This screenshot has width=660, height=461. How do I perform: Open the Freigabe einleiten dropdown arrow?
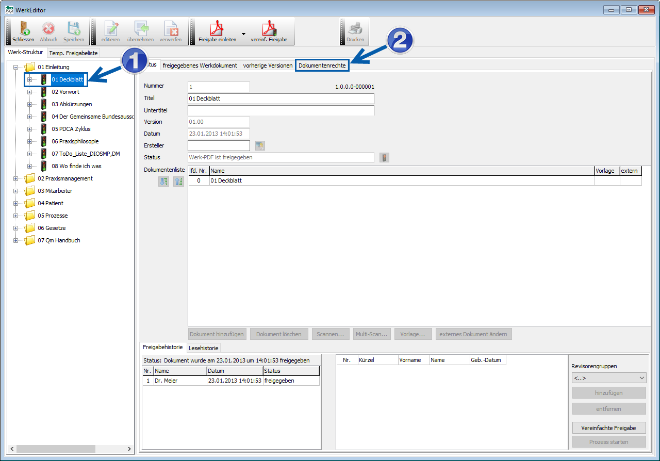[243, 33]
